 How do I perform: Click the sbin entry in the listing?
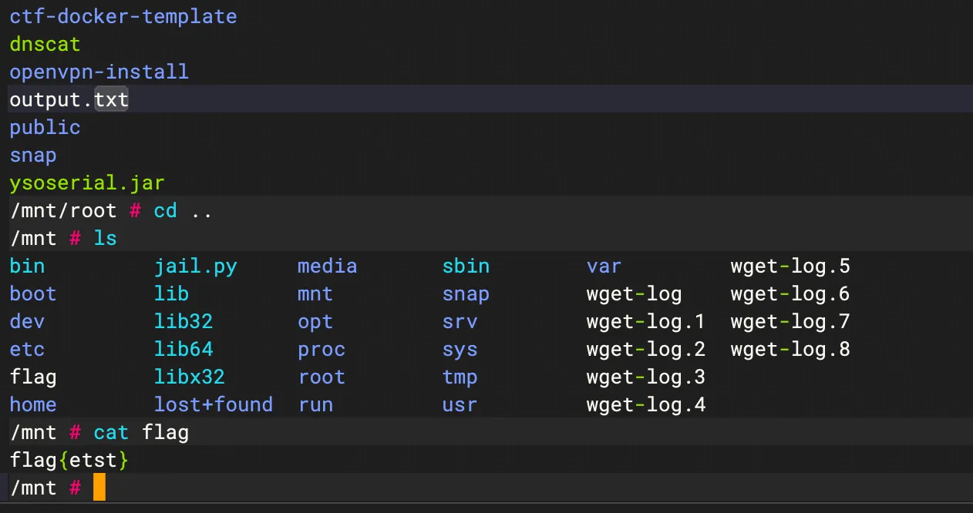466,266
